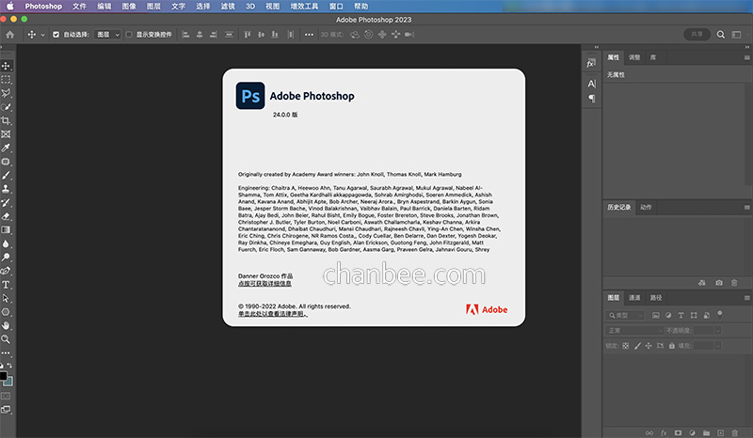Create new snapshot camera icon in History
The height and width of the screenshot is (438, 753).
[x=719, y=283]
